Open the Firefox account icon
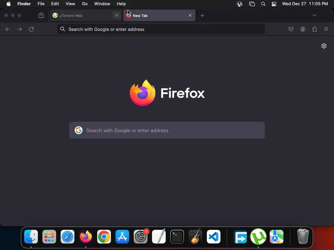Screen dimensions: 334x250 pos(303,29)
